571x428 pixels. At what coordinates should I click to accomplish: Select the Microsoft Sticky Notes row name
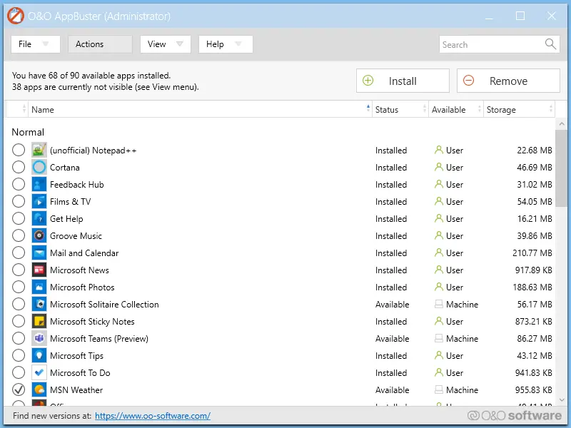pyautogui.click(x=92, y=322)
